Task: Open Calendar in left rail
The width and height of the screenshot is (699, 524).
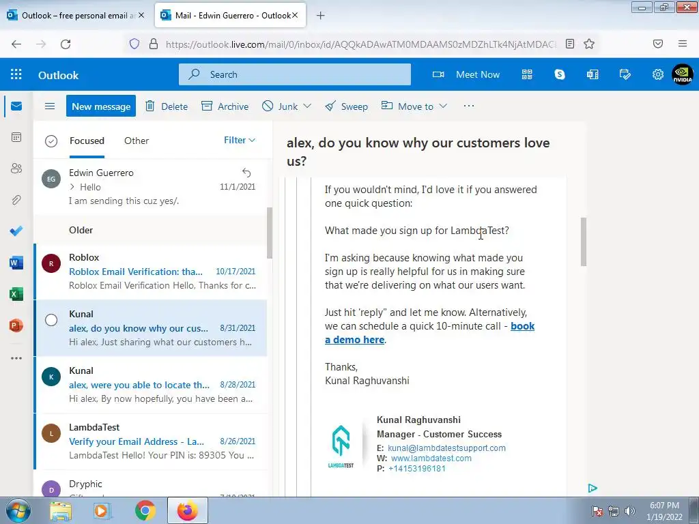Action: click(16, 137)
